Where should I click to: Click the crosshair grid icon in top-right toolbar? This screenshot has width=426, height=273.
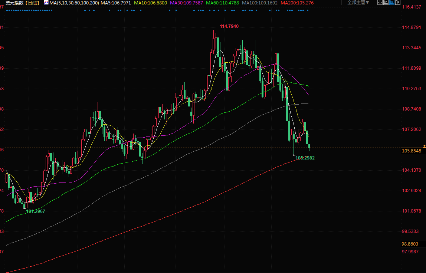pos(380,3)
